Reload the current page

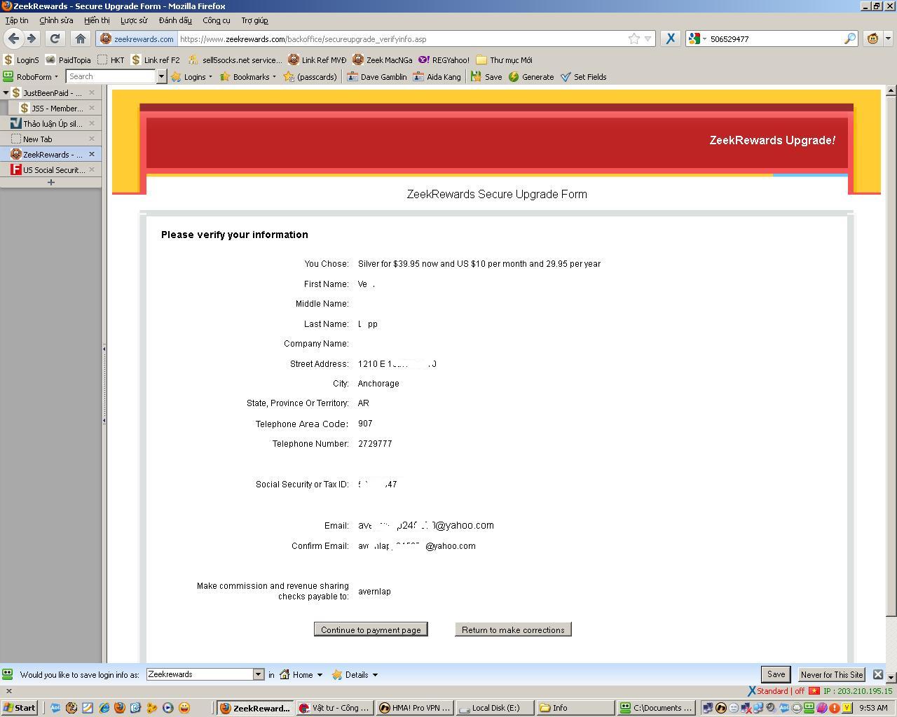pyautogui.click(x=55, y=39)
